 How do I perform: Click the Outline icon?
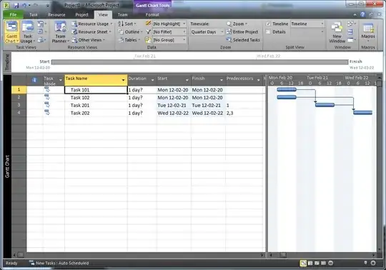[x=121, y=32]
